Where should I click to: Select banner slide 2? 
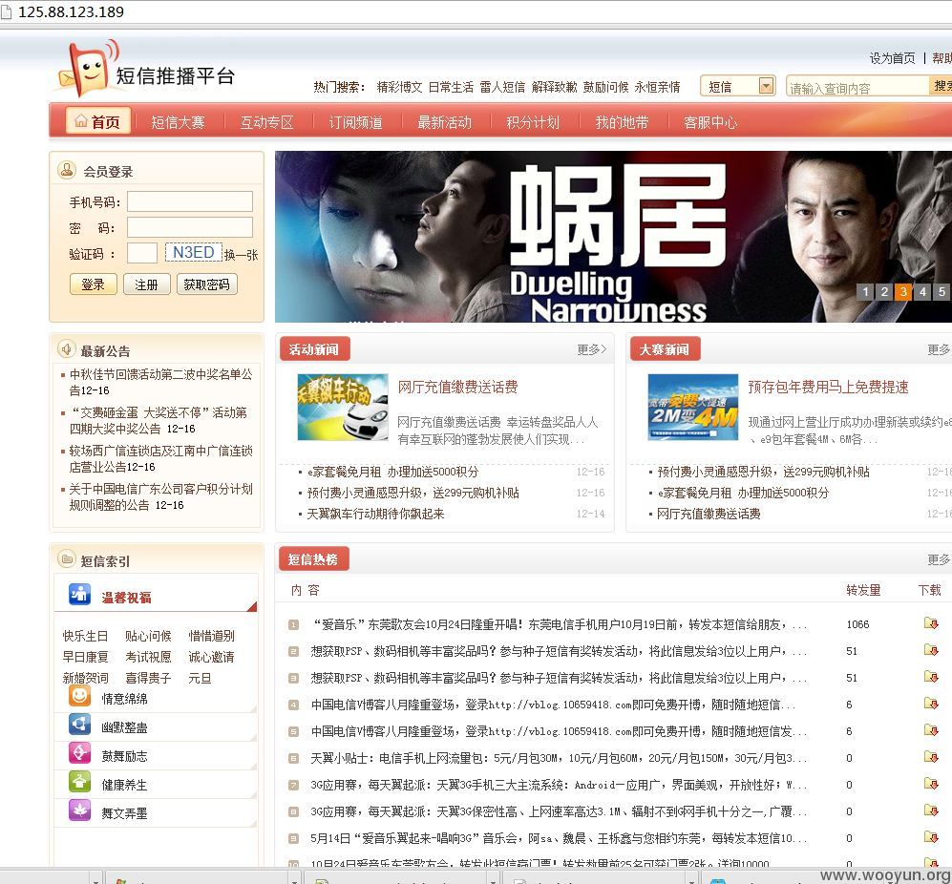coord(884,291)
